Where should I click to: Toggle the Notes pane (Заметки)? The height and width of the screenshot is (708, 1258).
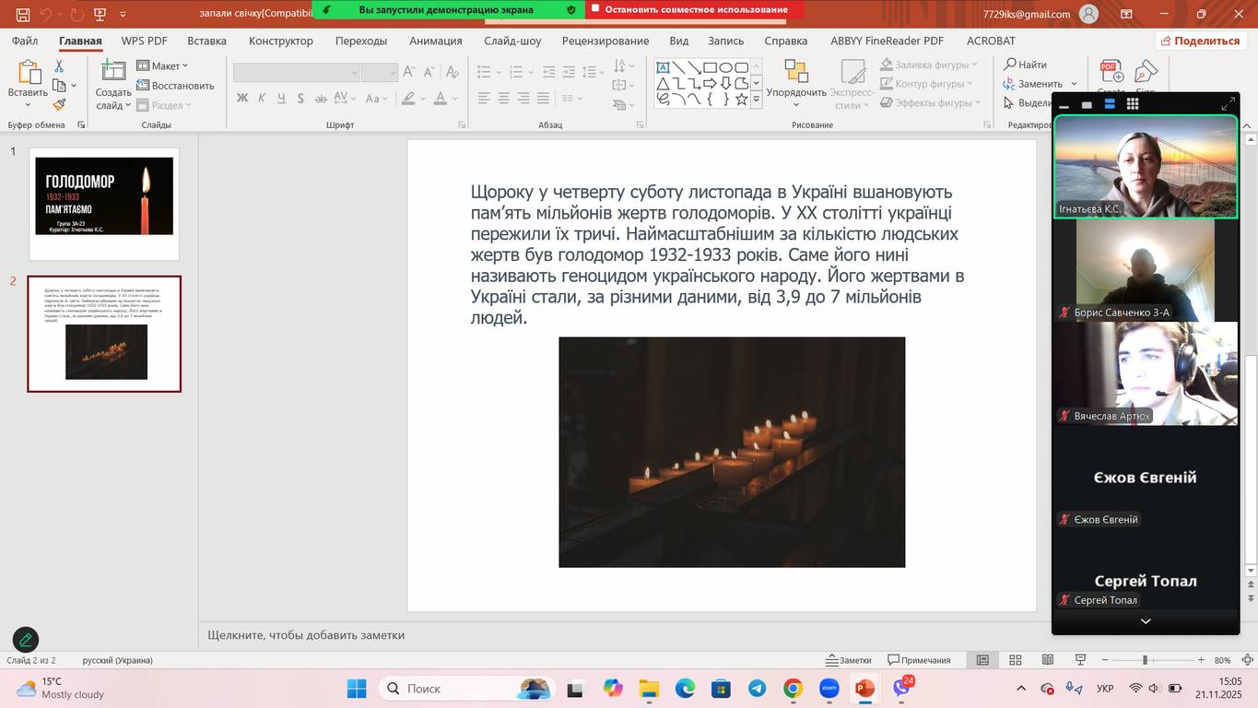(848, 660)
